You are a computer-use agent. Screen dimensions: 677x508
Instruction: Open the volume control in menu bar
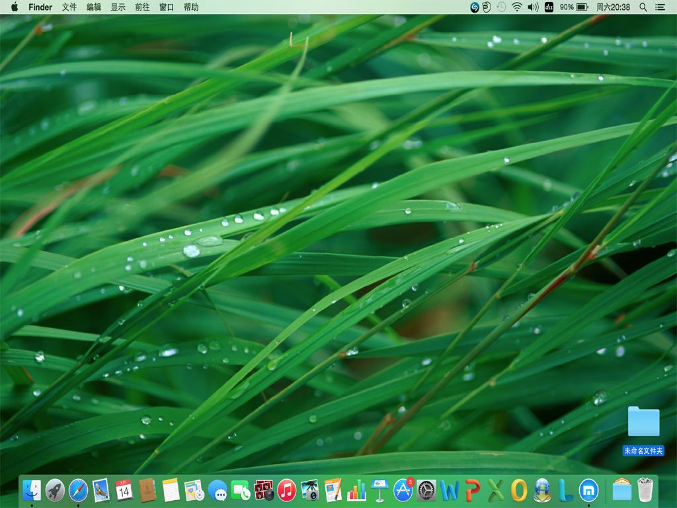533,7
